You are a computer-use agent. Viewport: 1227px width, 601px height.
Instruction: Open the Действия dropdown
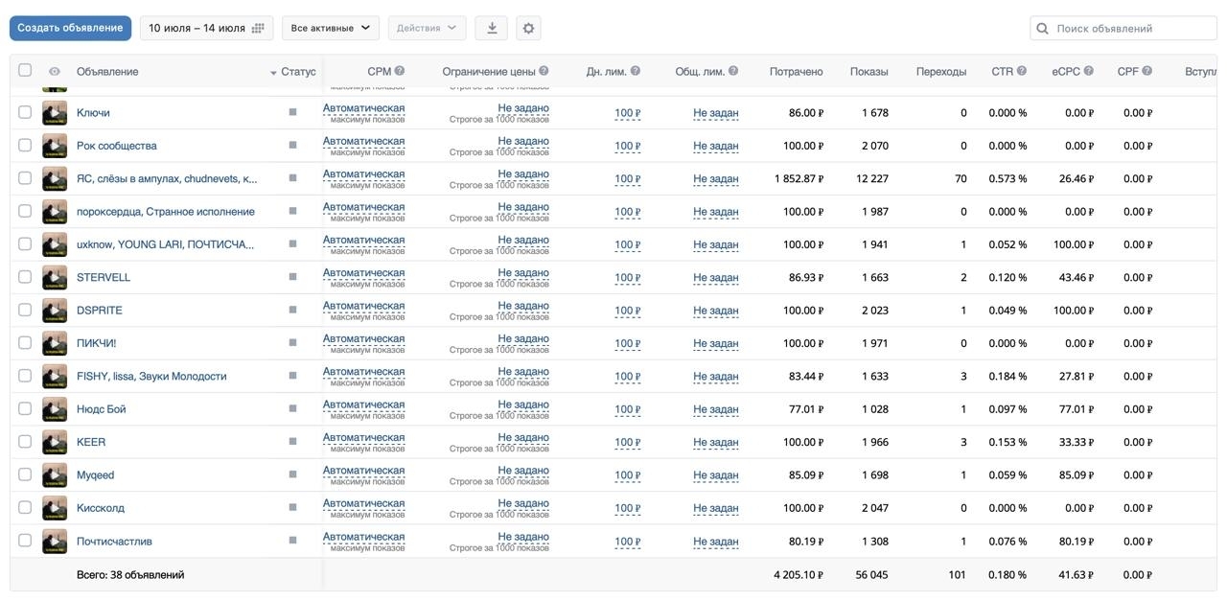(x=427, y=28)
